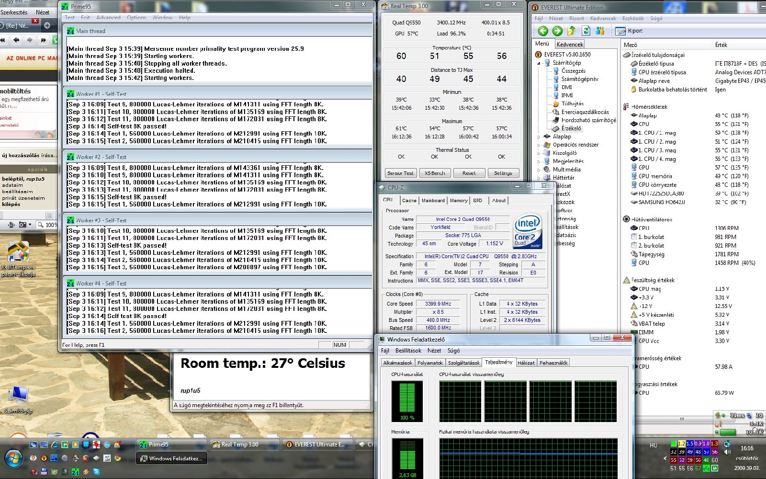The height and width of the screenshot is (479, 766).
Task: Switch to the Kedvencek tab in EVEREST sidebar
Action: coord(570,44)
